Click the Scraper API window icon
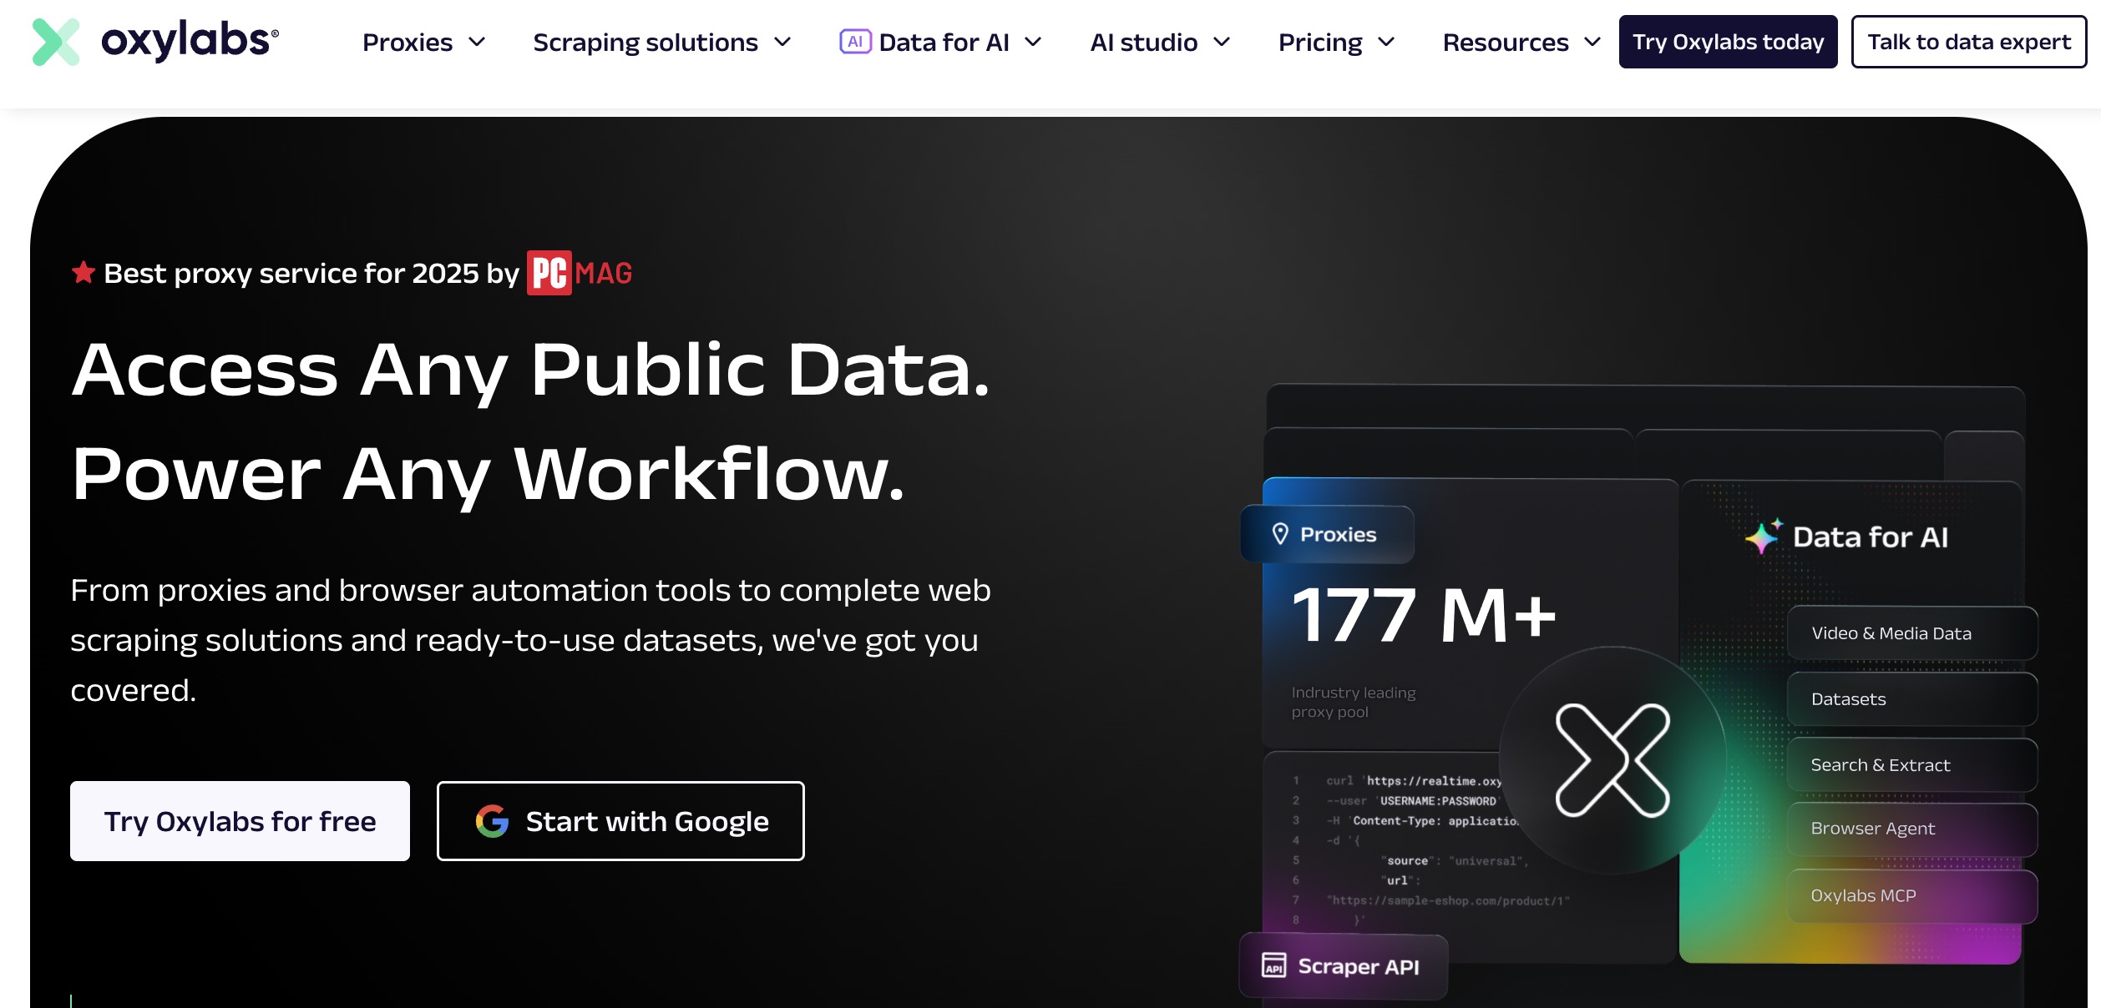The height and width of the screenshot is (1008, 2101). [1273, 965]
